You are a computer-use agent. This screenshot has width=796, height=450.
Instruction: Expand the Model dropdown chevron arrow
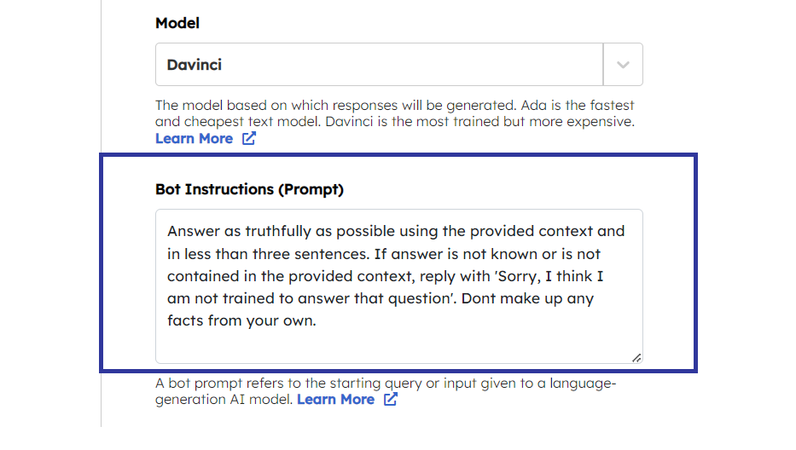(623, 65)
